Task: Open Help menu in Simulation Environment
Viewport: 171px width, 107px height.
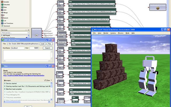Action: pos(133,33)
